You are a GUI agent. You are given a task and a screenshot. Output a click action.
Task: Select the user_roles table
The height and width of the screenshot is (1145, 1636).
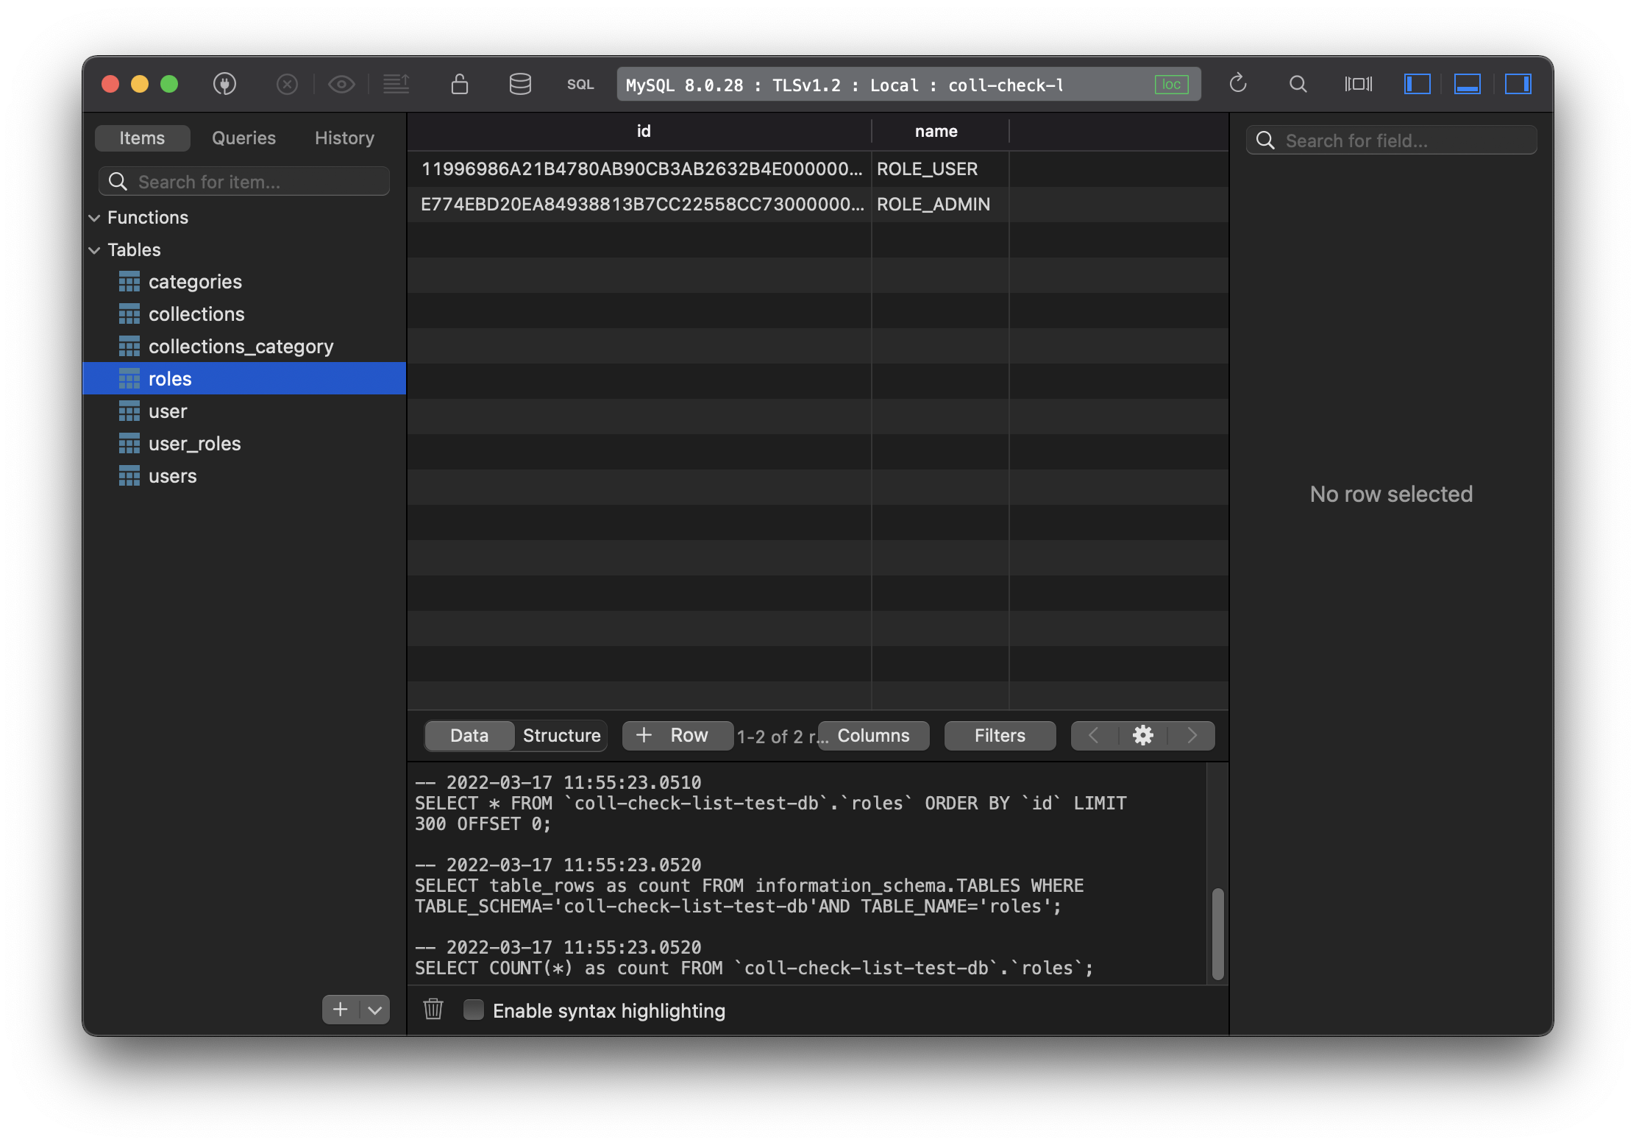click(x=244, y=444)
